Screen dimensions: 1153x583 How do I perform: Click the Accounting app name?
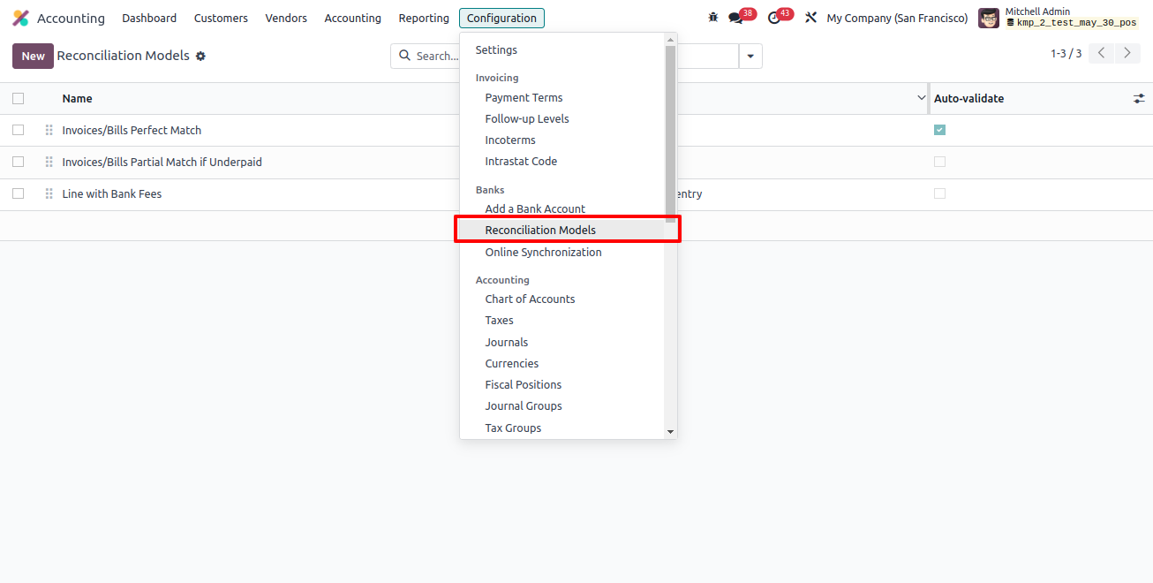point(71,18)
